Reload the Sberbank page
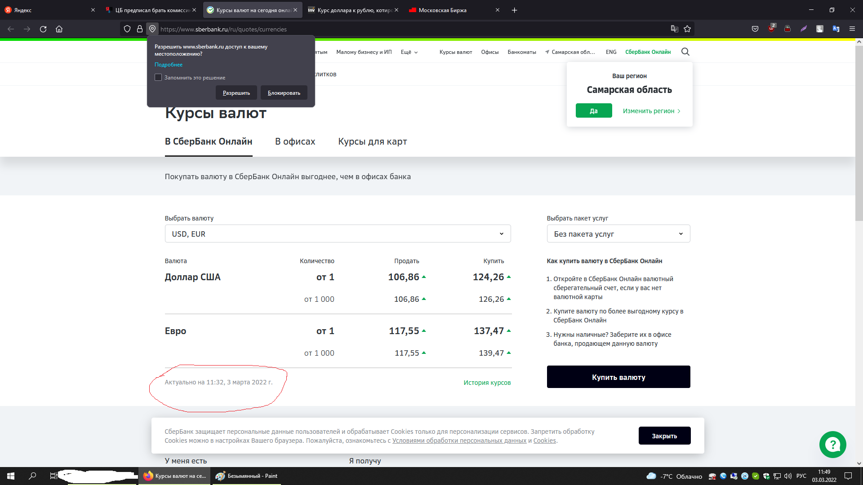 tap(43, 29)
